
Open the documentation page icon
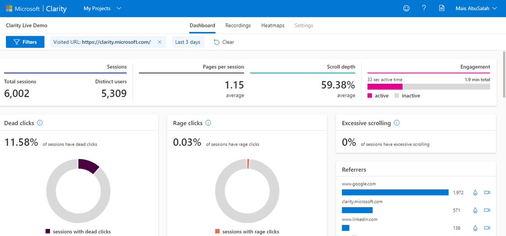click(441, 8)
